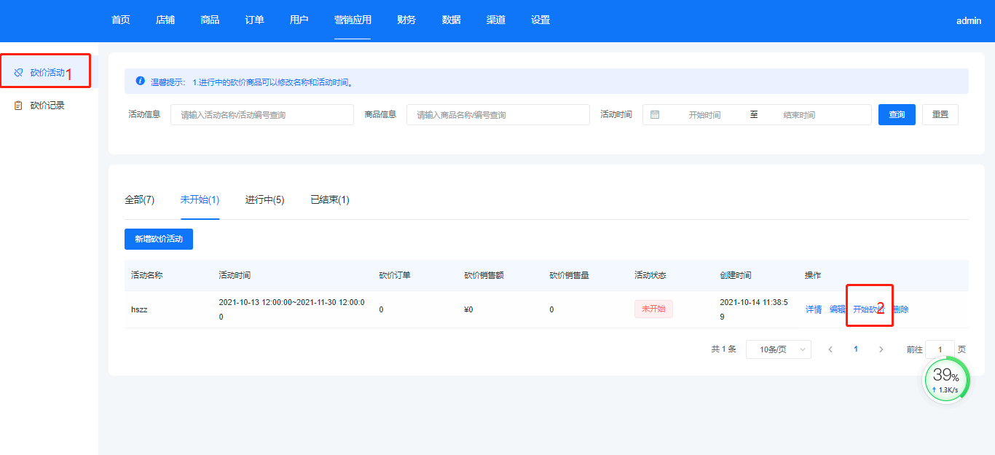Viewport: 995px width, 455px height.
Task: Go to next page with right arrow
Action: click(881, 349)
